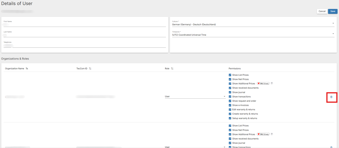Toggle first organization's Show transactions checkbox
This screenshot has height=148, width=339.
(230, 97)
